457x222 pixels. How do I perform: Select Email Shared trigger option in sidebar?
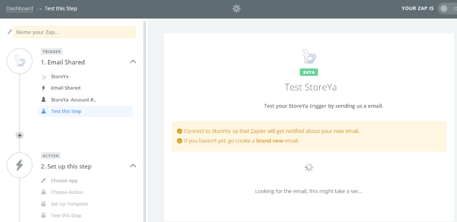point(65,88)
